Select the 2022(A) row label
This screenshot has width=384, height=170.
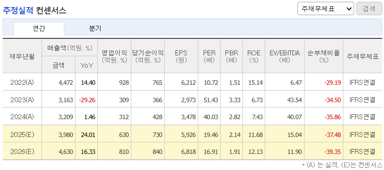point(22,83)
